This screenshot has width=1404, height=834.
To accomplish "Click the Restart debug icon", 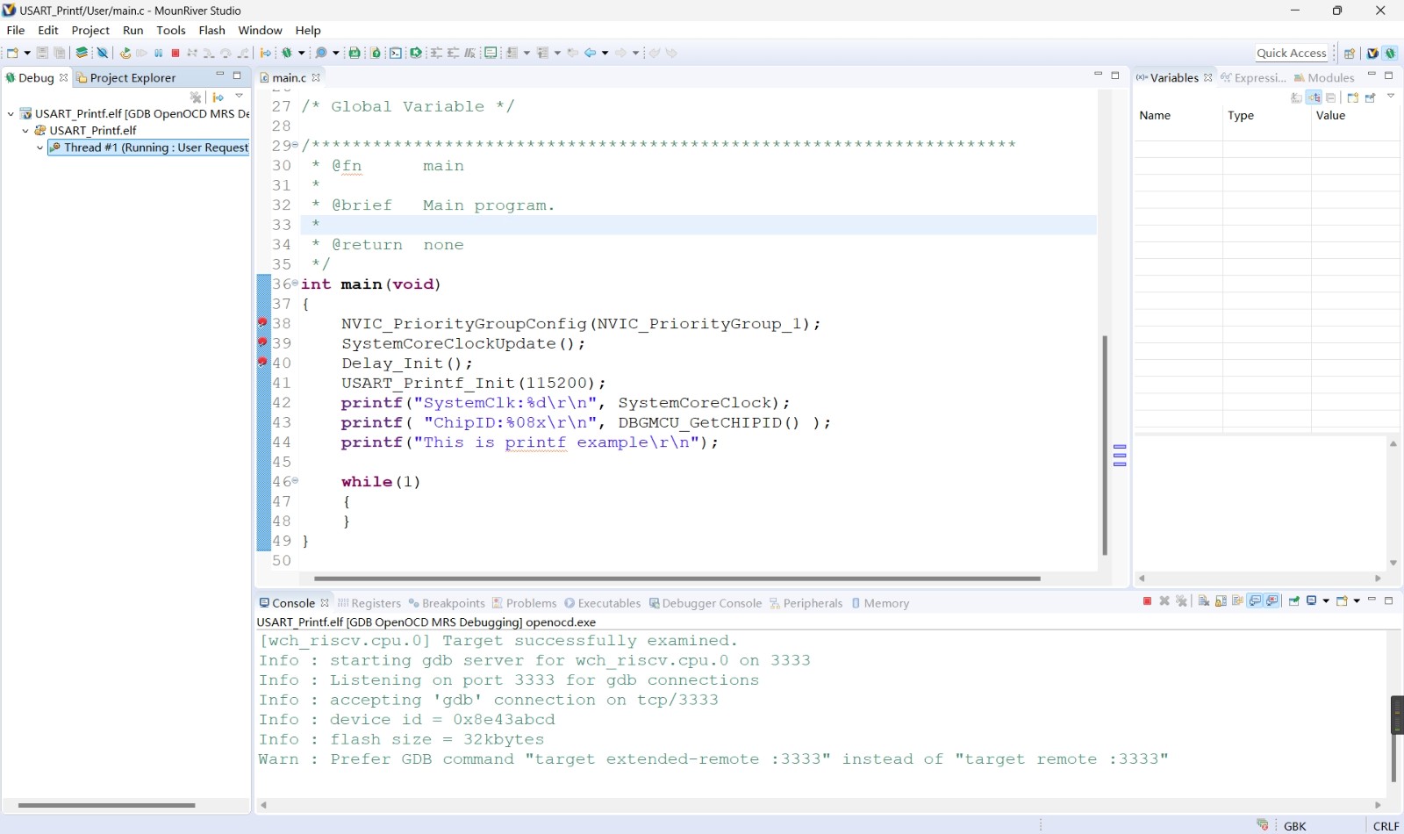I will pyautogui.click(x=125, y=53).
